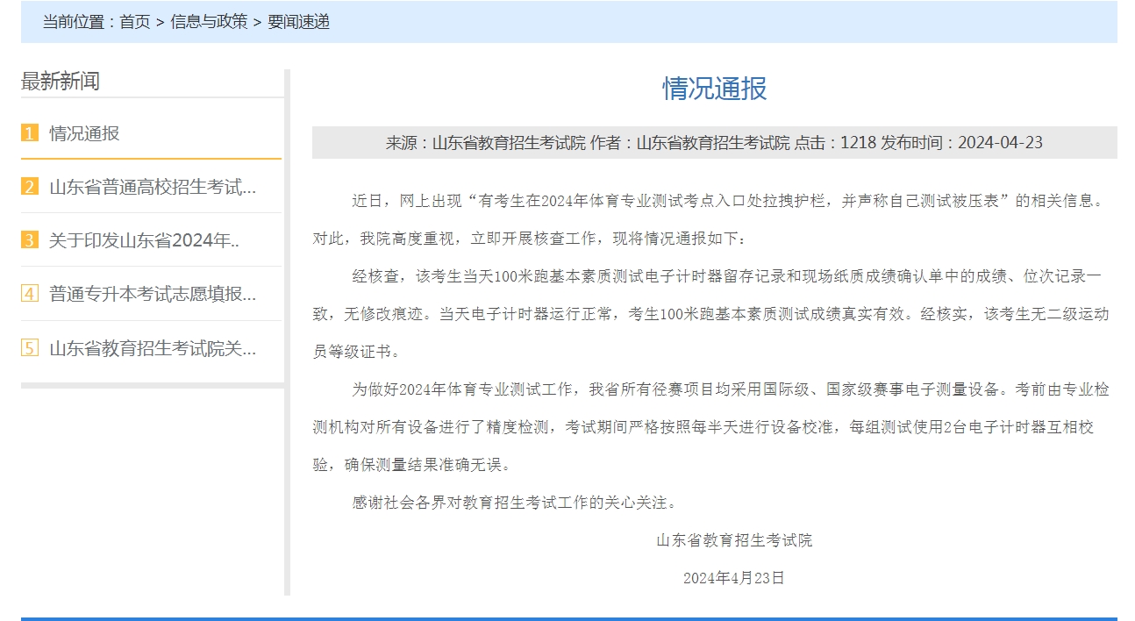
Task: Navigate to 要闻速递 breadcrumb section
Action: [299, 22]
